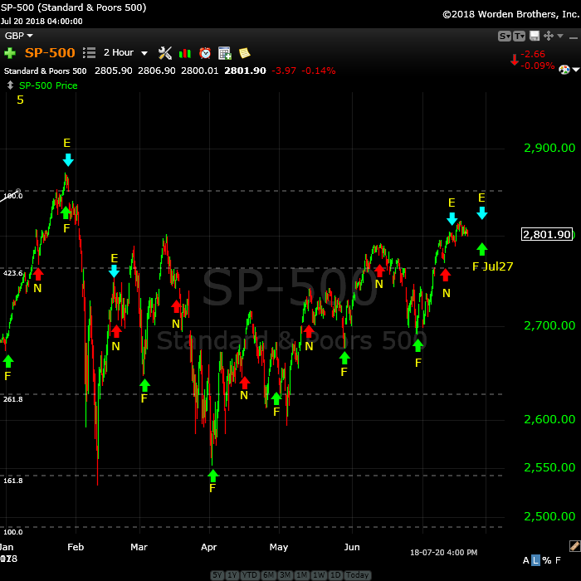Select % percent scale mode
This screenshot has width=581, height=581.
coord(546,560)
